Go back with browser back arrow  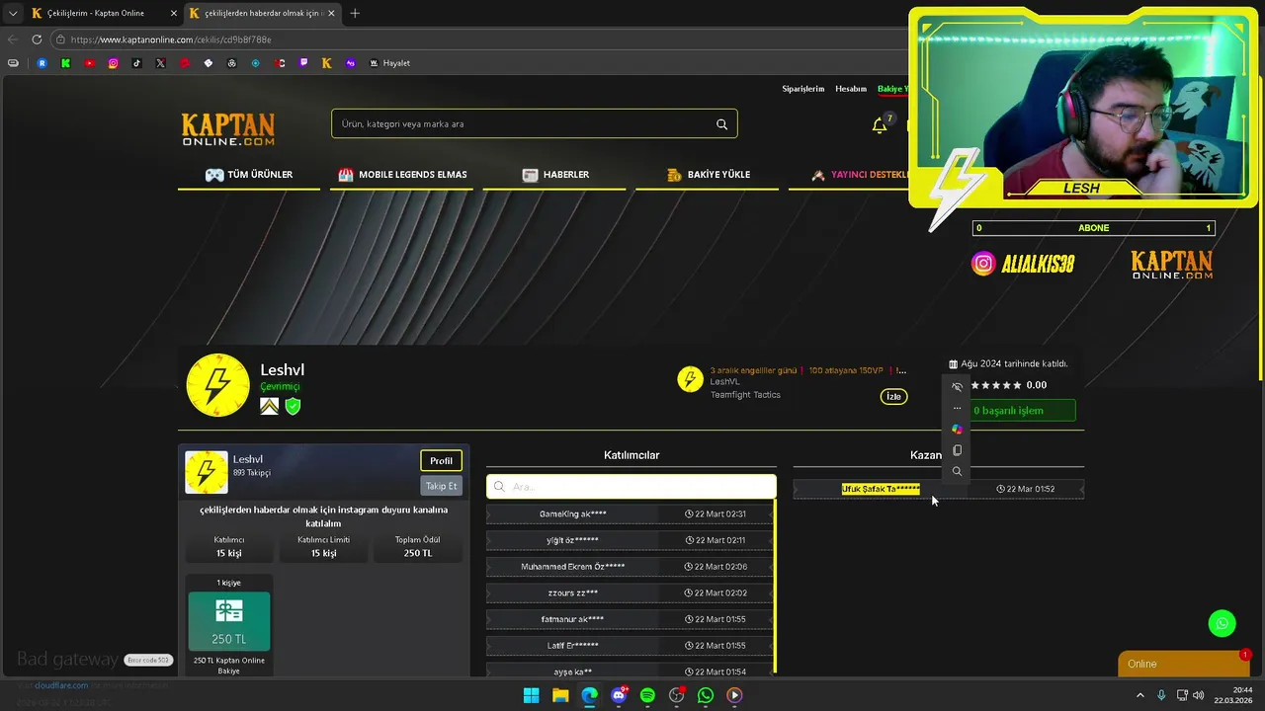[x=13, y=39]
